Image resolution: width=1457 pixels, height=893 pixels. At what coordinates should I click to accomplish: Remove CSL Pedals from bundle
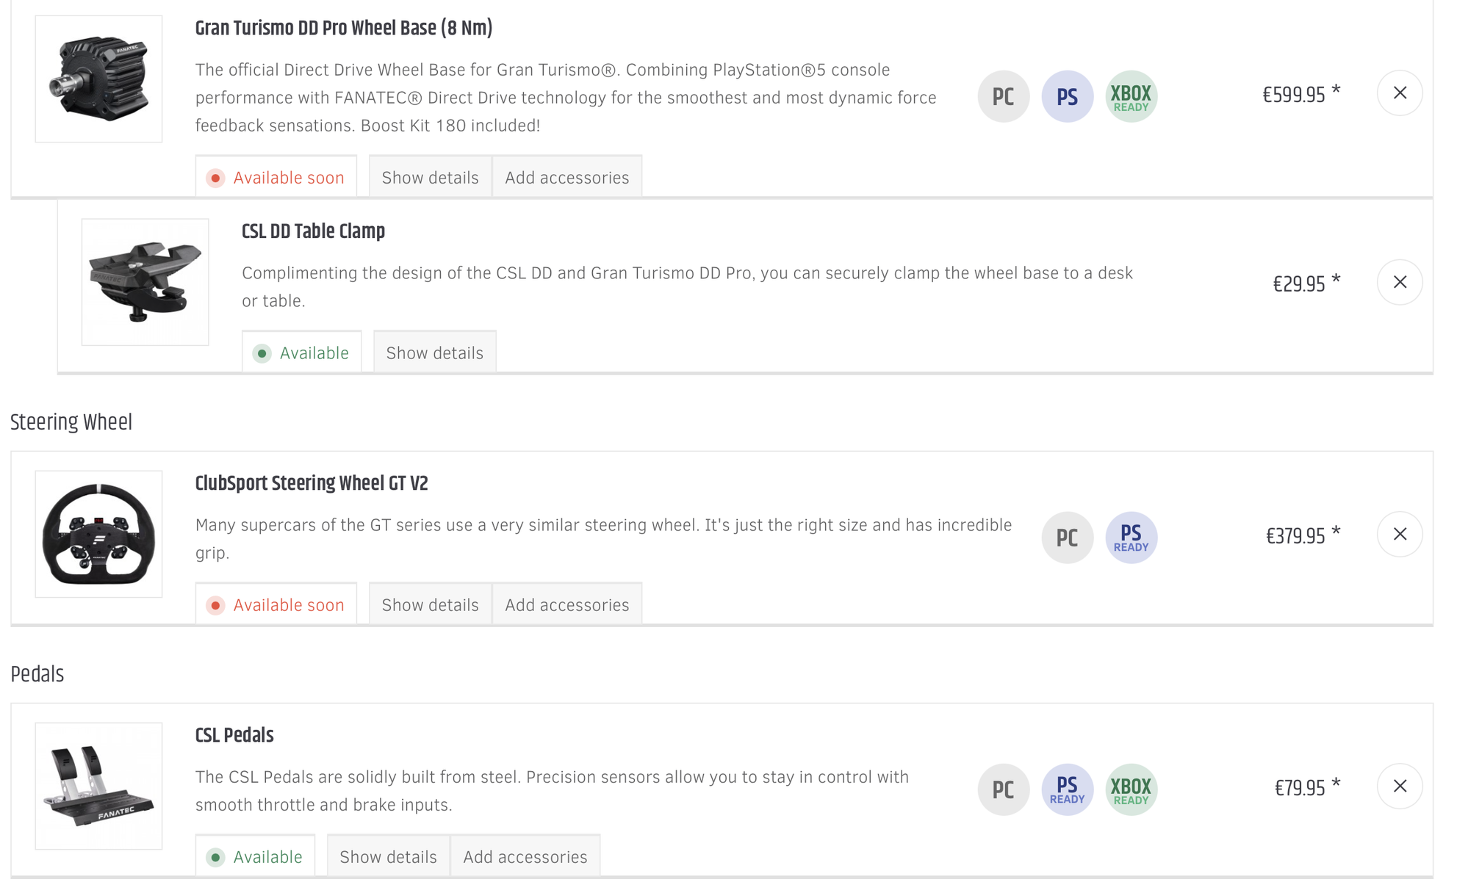coord(1399,786)
